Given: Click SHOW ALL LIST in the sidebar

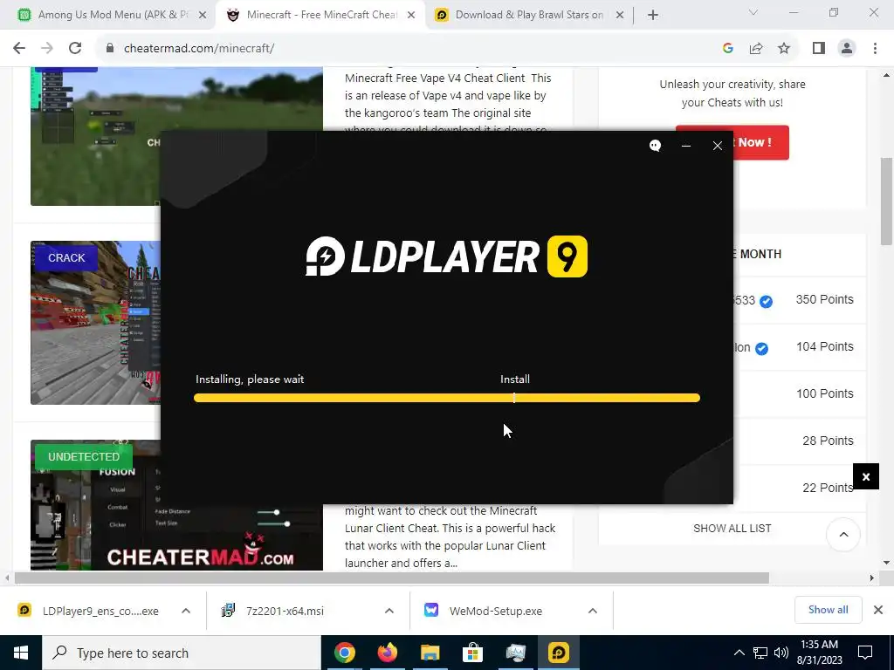Looking at the screenshot, I should coord(732,528).
